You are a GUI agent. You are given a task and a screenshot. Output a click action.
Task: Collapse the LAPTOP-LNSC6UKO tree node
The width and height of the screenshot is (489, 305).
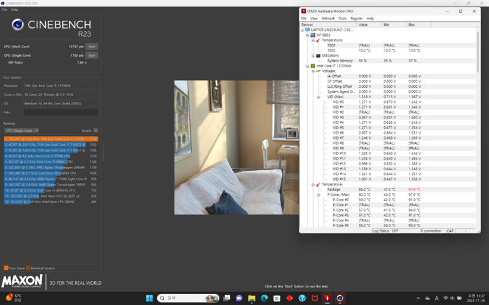[x=302, y=30]
